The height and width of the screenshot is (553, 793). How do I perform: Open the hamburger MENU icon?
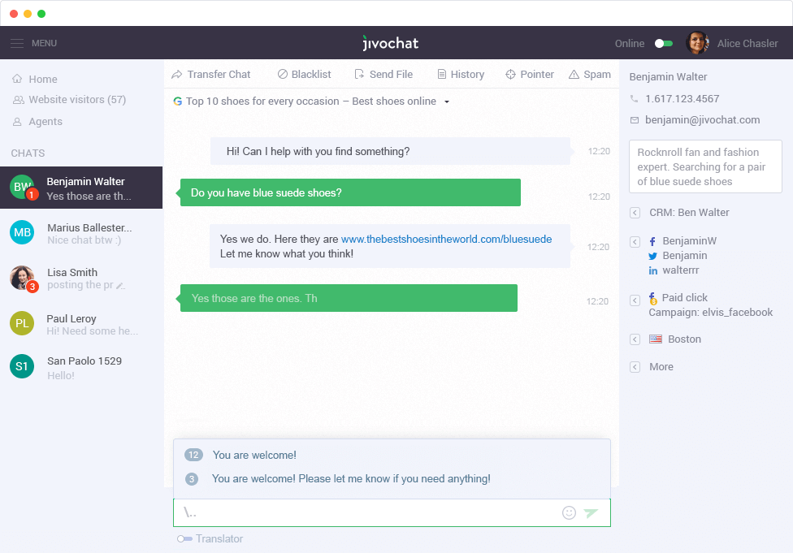point(17,43)
